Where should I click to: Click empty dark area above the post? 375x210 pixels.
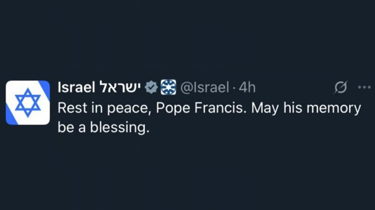(x=187, y=35)
